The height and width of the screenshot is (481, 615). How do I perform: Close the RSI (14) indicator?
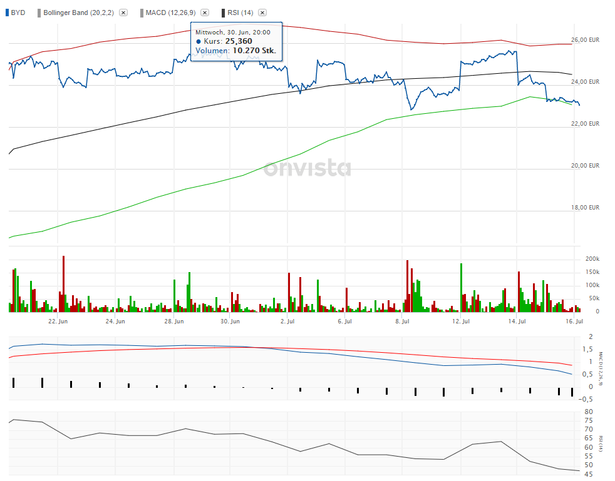[263, 13]
